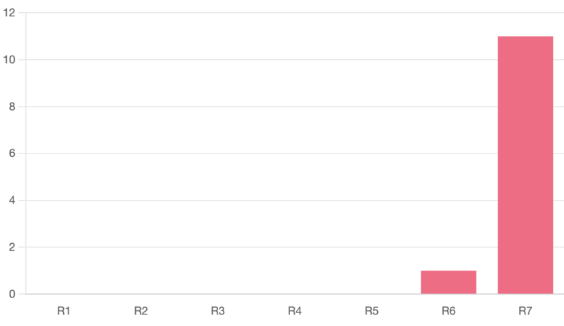This screenshot has width=564, height=326.
Task: Select the R1 x-axis label
Action: (64, 311)
